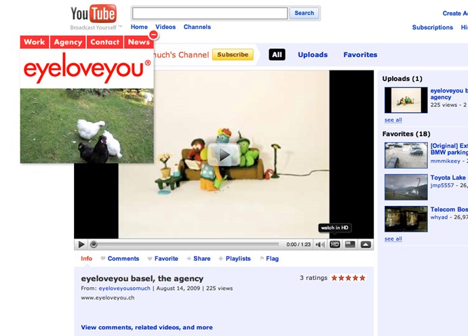This screenshot has height=336, width=468.
Task: Mute the video with the speaker icon
Action: pos(320,245)
